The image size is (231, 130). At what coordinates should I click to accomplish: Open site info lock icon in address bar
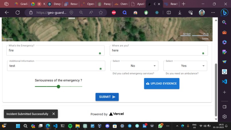pos(31,13)
